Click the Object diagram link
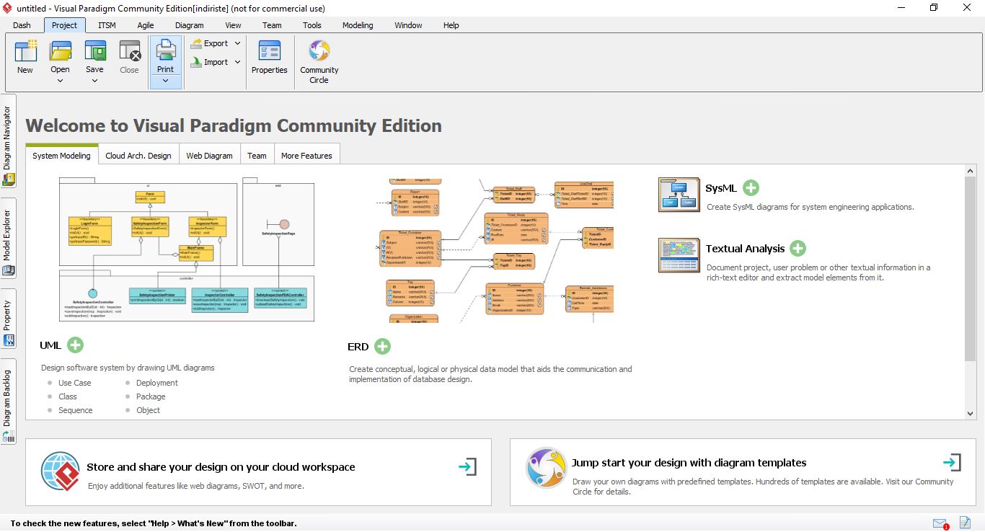 149,410
